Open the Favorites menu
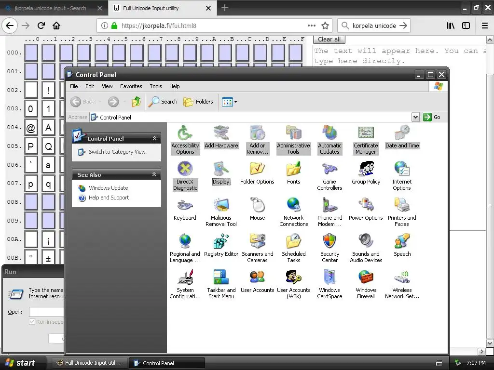494x370 pixels. tap(131, 86)
